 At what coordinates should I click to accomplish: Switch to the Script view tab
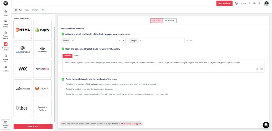pos(156,21)
